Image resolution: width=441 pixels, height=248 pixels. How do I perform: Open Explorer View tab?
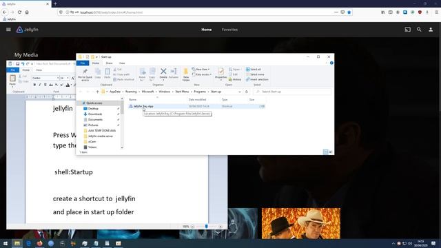pos(122,63)
